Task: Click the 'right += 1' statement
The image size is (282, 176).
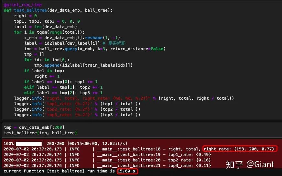Action: pyautogui.click(x=47, y=76)
